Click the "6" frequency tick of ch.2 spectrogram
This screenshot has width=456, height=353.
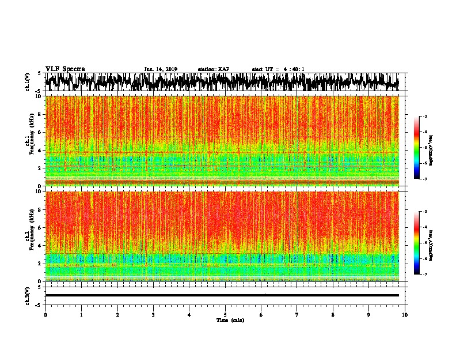click(40, 228)
